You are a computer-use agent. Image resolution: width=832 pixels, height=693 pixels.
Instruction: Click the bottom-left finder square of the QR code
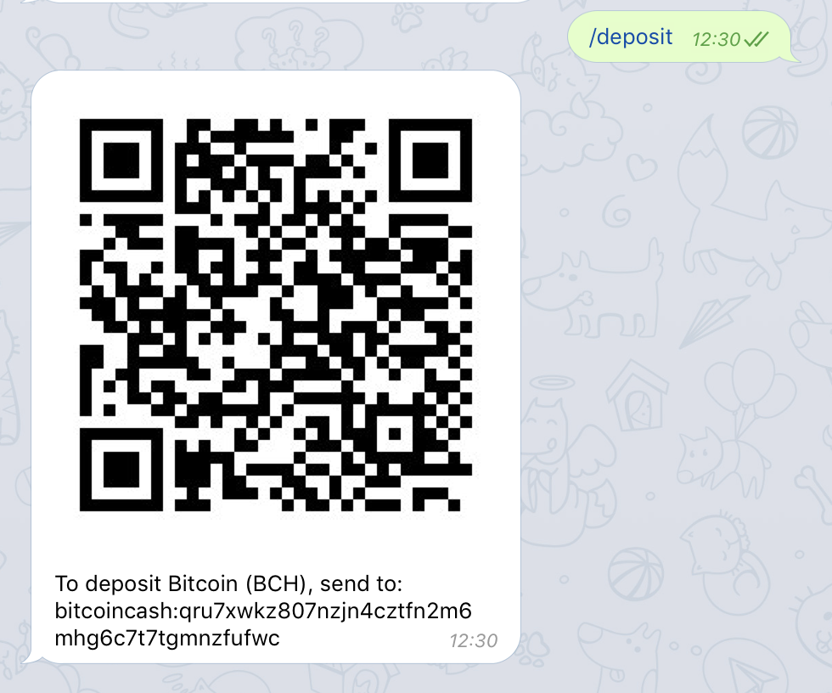(121, 470)
